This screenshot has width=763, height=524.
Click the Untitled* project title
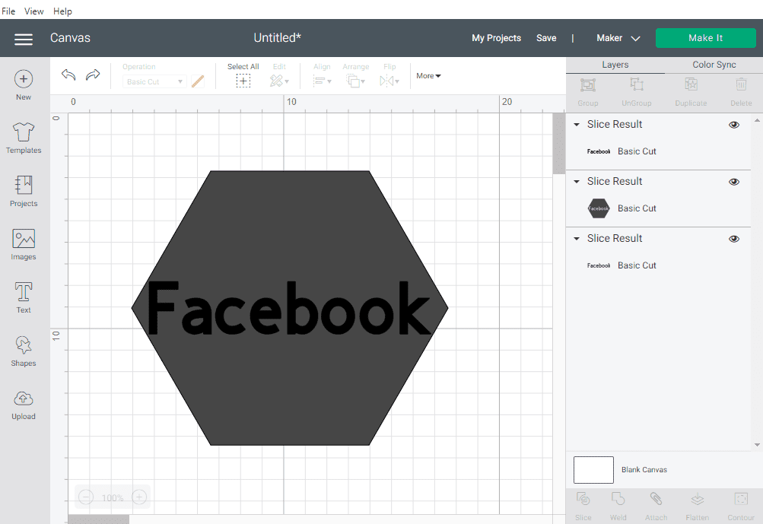click(x=278, y=38)
